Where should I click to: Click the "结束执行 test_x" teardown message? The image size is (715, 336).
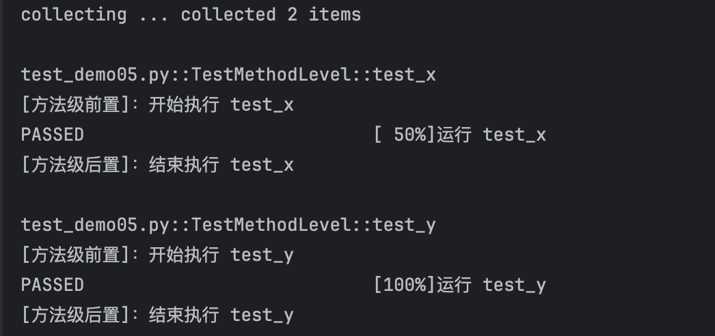(x=221, y=165)
